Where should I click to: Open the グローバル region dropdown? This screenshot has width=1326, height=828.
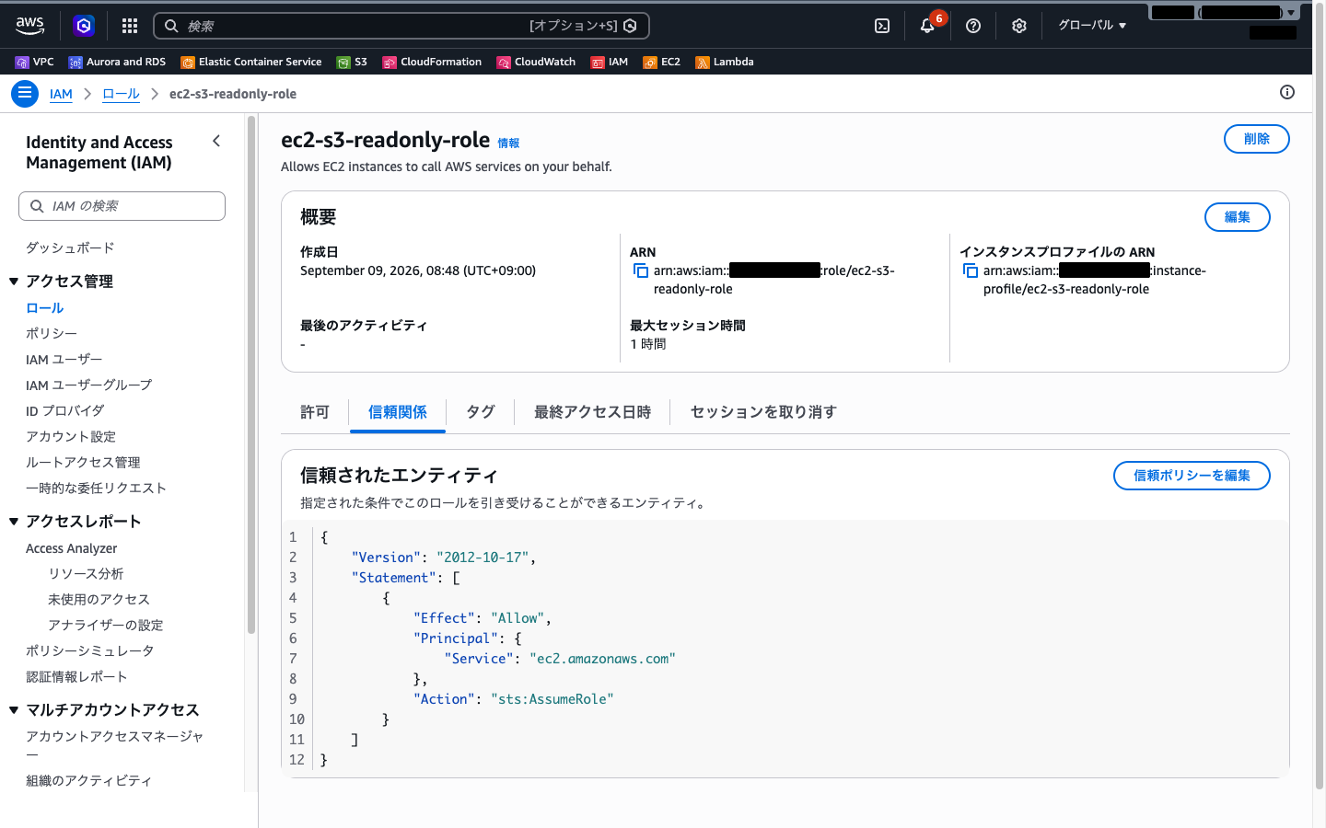click(x=1092, y=26)
